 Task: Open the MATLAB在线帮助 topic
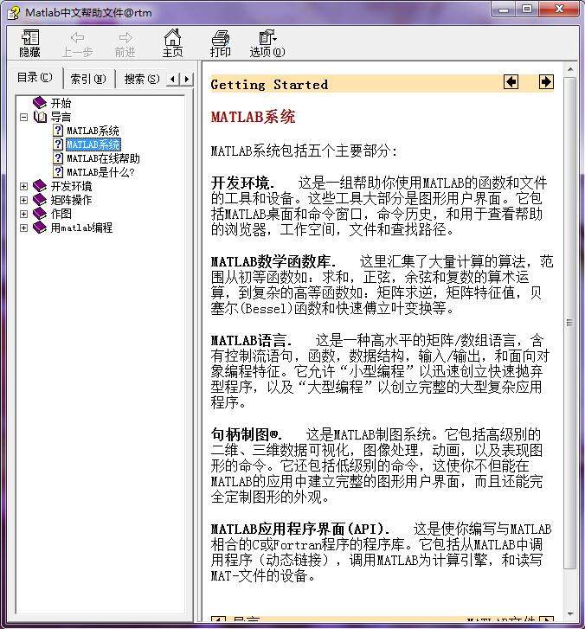point(103,158)
